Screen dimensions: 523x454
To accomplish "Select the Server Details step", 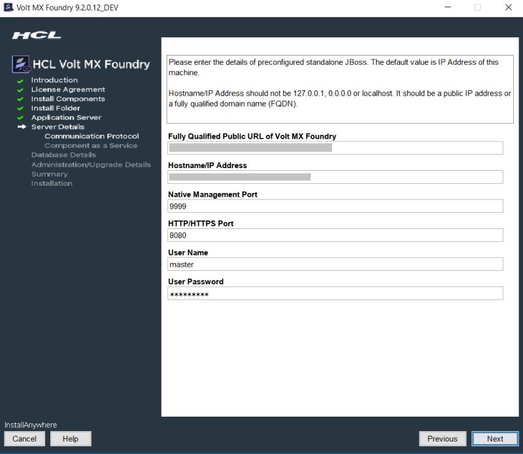I will (58, 127).
